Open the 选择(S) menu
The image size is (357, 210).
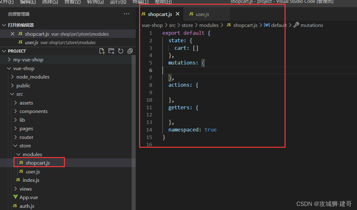[50, 2]
